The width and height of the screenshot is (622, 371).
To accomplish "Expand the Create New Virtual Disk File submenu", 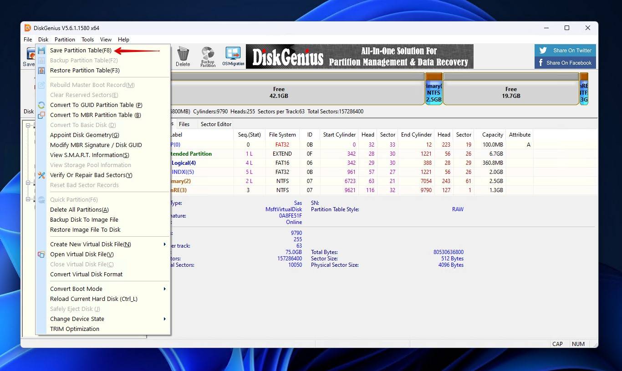I will point(165,244).
